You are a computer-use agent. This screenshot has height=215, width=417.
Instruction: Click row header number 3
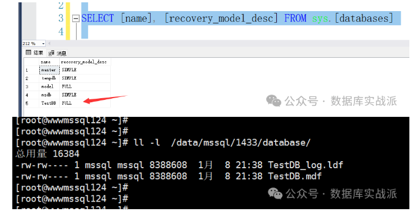pos(32,86)
